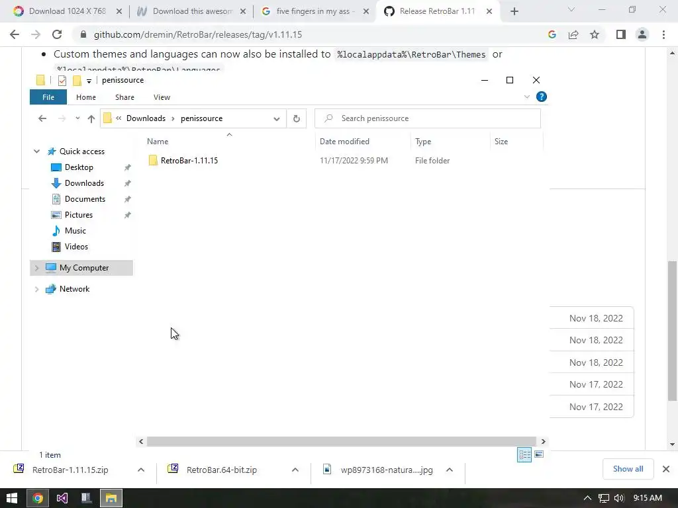Refresh the penissource folder view
Image resolution: width=678 pixels, height=508 pixels.
click(297, 118)
